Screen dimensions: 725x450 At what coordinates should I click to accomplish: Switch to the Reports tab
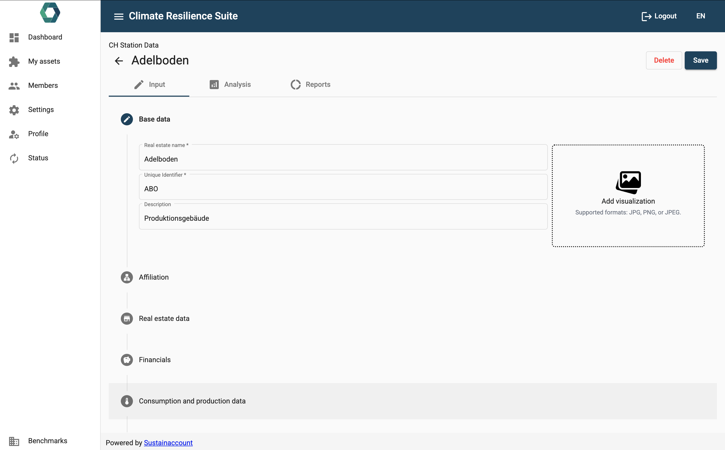click(310, 85)
